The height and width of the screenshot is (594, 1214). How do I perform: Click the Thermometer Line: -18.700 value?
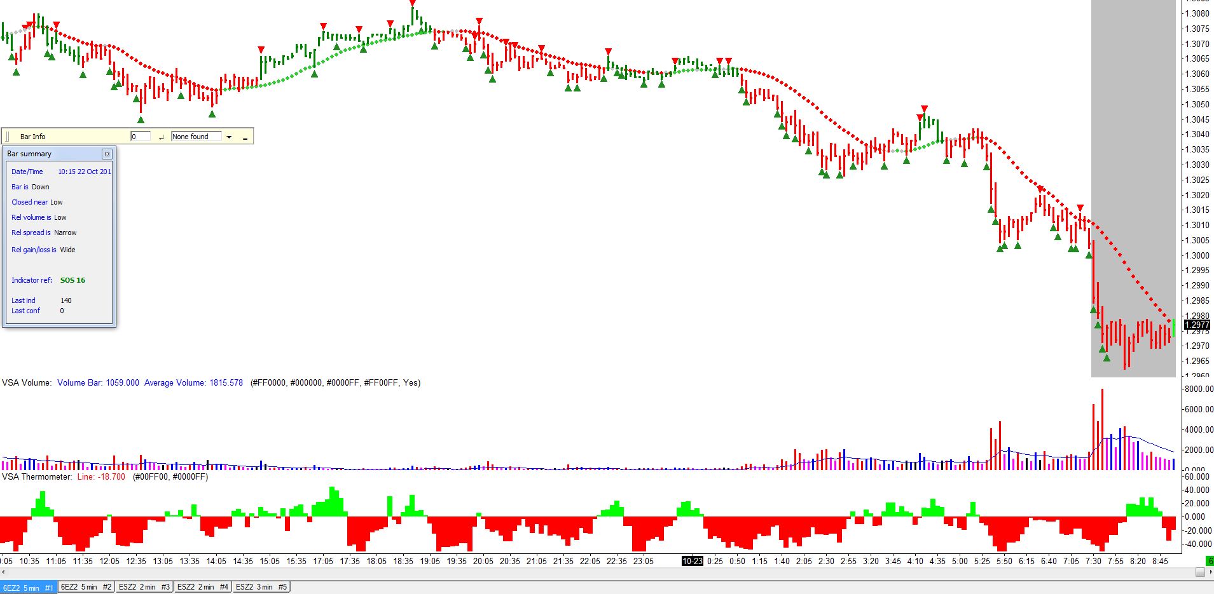101,477
